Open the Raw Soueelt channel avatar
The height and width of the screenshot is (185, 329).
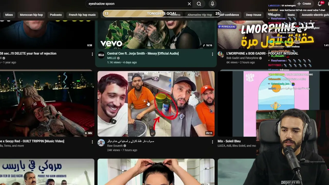(x=101, y=143)
